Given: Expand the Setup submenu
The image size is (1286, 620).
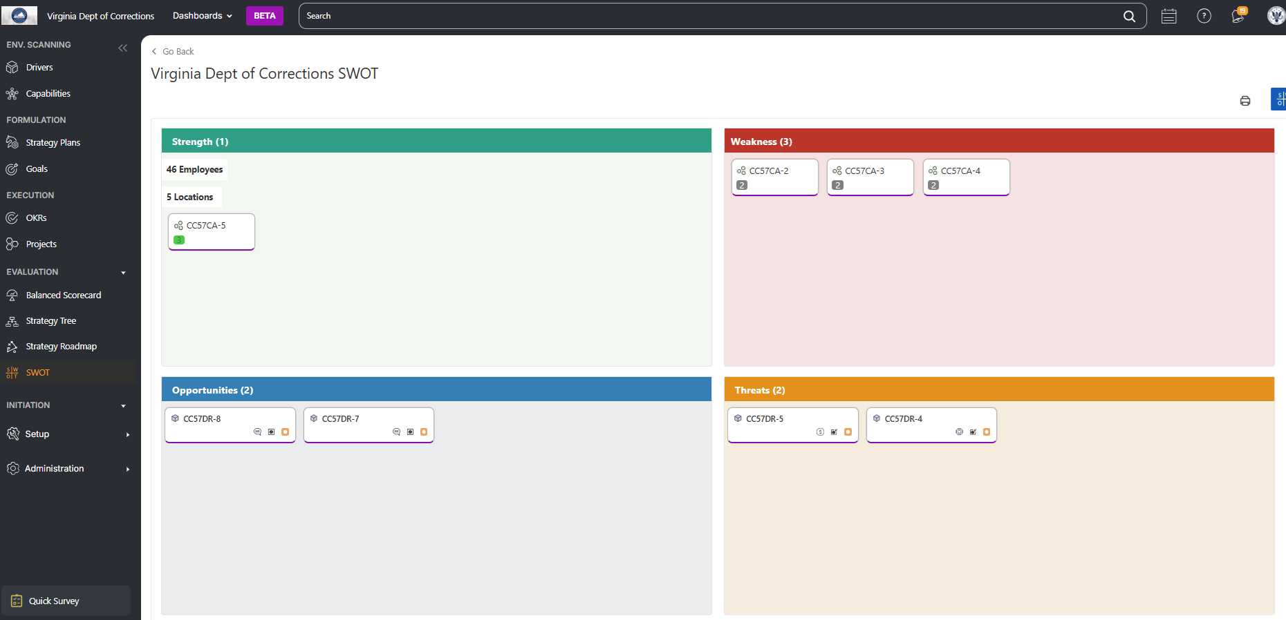Looking at the screenshot, I should 128,434.
